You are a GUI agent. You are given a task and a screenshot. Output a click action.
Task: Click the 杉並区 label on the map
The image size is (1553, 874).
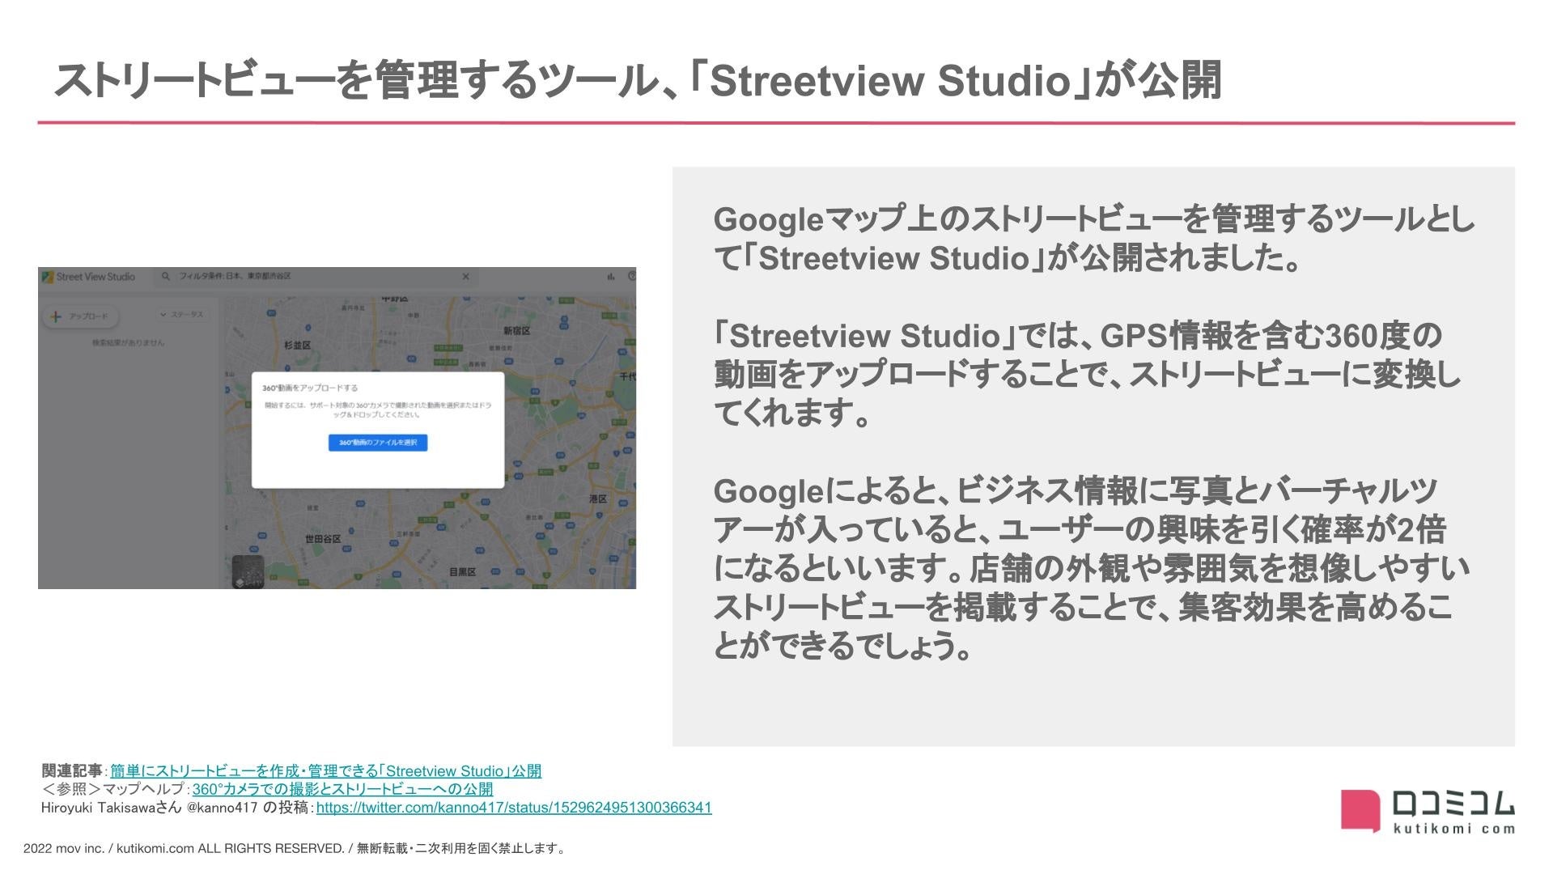tap(298, 346)
